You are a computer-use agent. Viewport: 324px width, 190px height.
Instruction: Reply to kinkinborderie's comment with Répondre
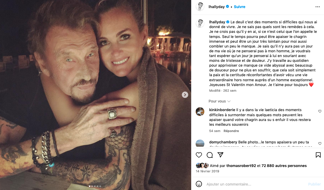pos(231,131)
